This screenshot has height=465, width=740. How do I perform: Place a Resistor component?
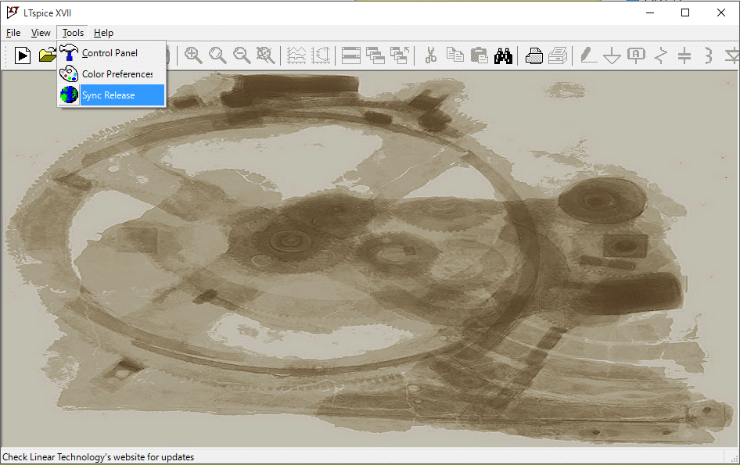pyautogui.click(x=661, y=55)
